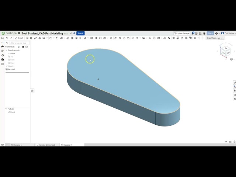Click the feature tree rollback bar
Viewport: 236px width, 177px height.
coord(17,73)
